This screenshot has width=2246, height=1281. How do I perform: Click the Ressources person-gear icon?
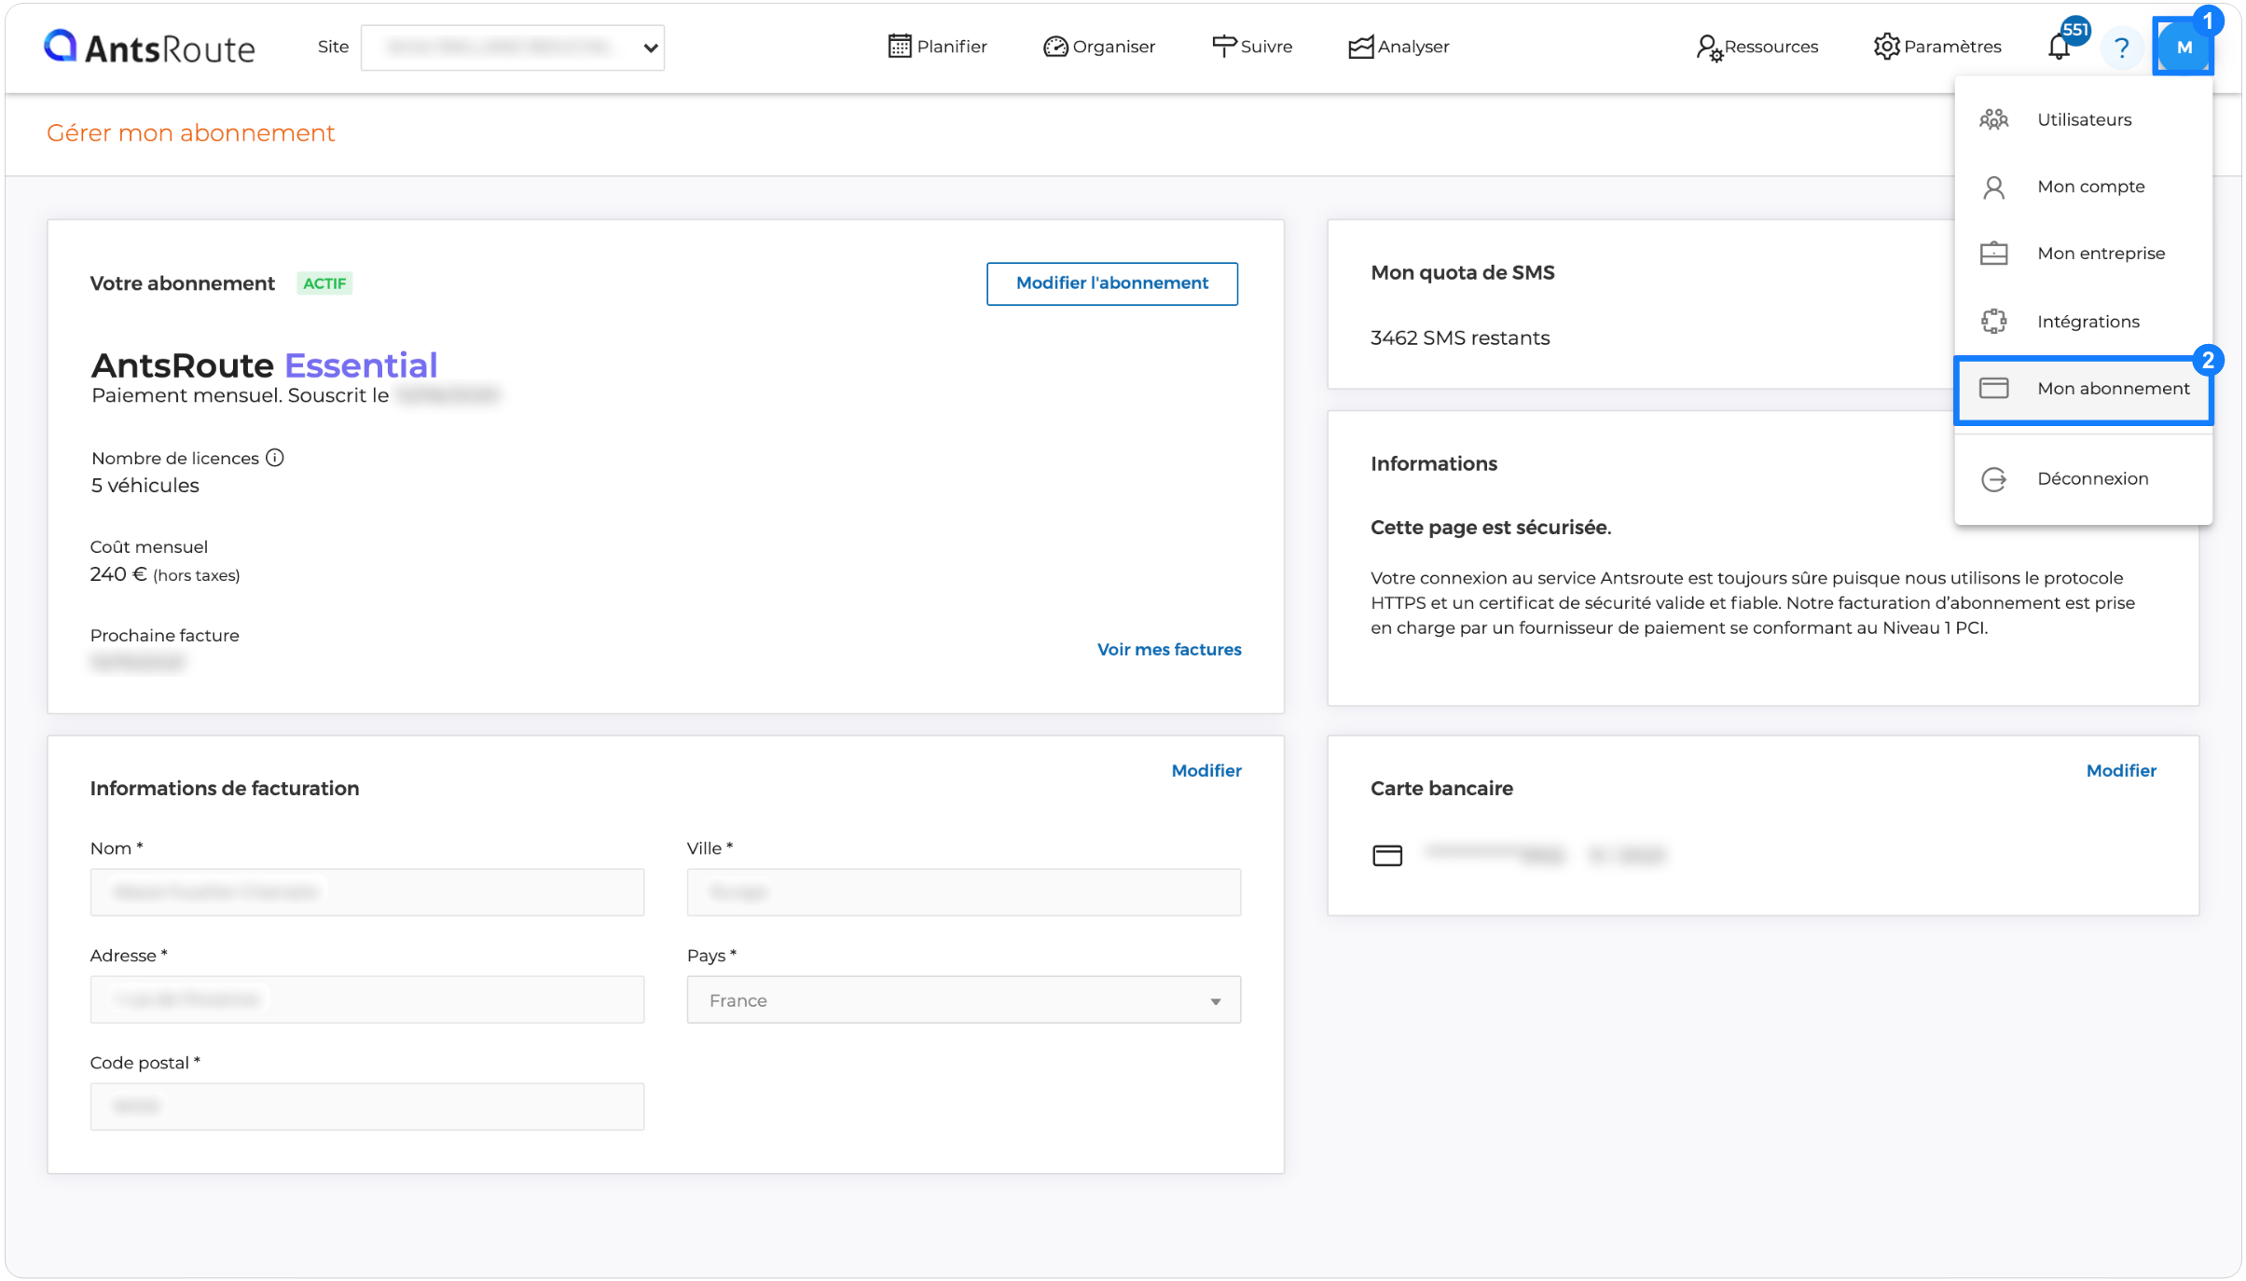point(1709,48)
